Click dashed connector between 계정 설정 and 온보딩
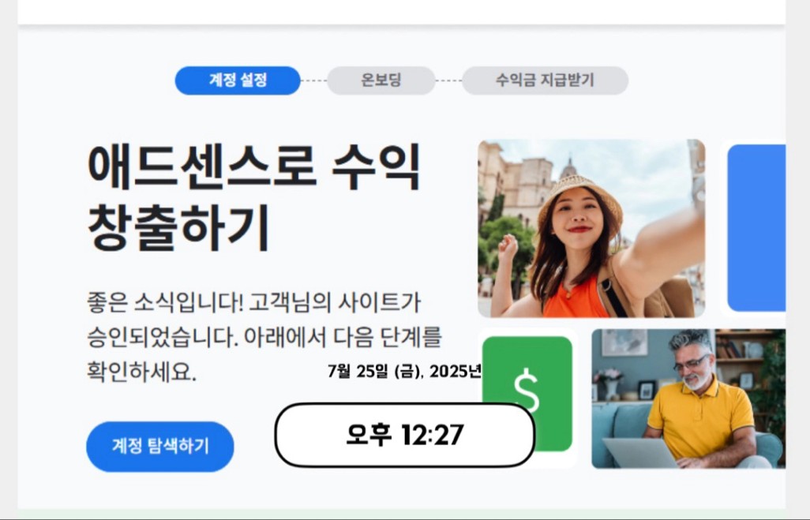Viewport: 810px width, 520px height. point(313,80)
